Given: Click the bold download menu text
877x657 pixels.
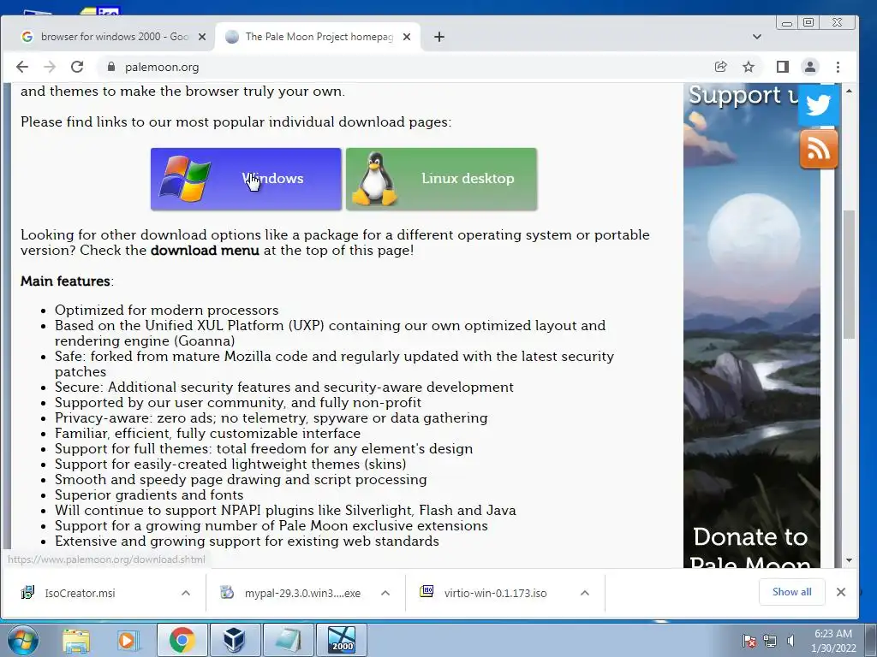Looking at the screenshot, I should (x=205, y=251).
